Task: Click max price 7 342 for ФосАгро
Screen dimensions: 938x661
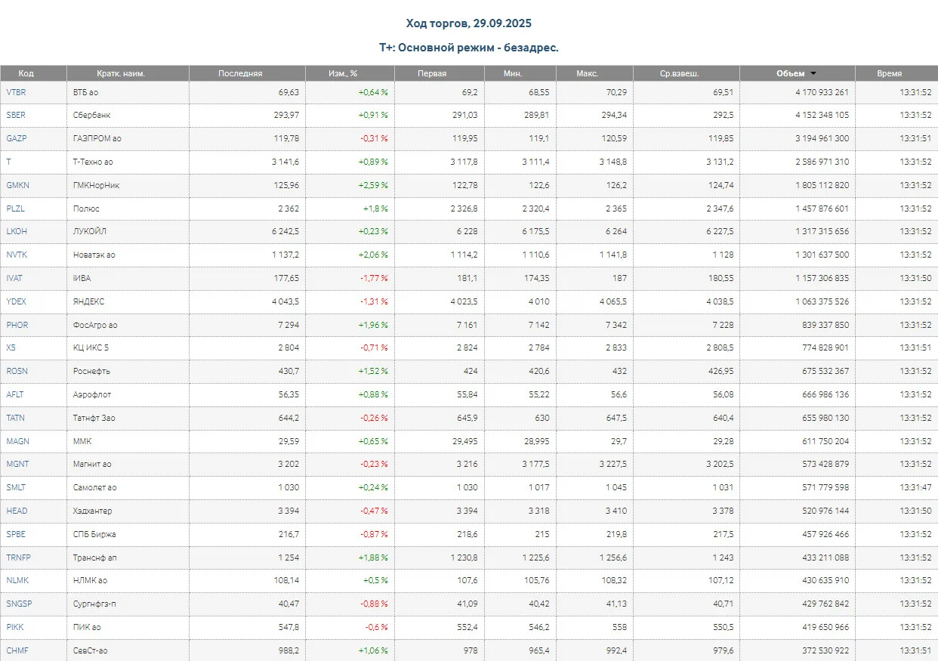Action: pos(615,325)
